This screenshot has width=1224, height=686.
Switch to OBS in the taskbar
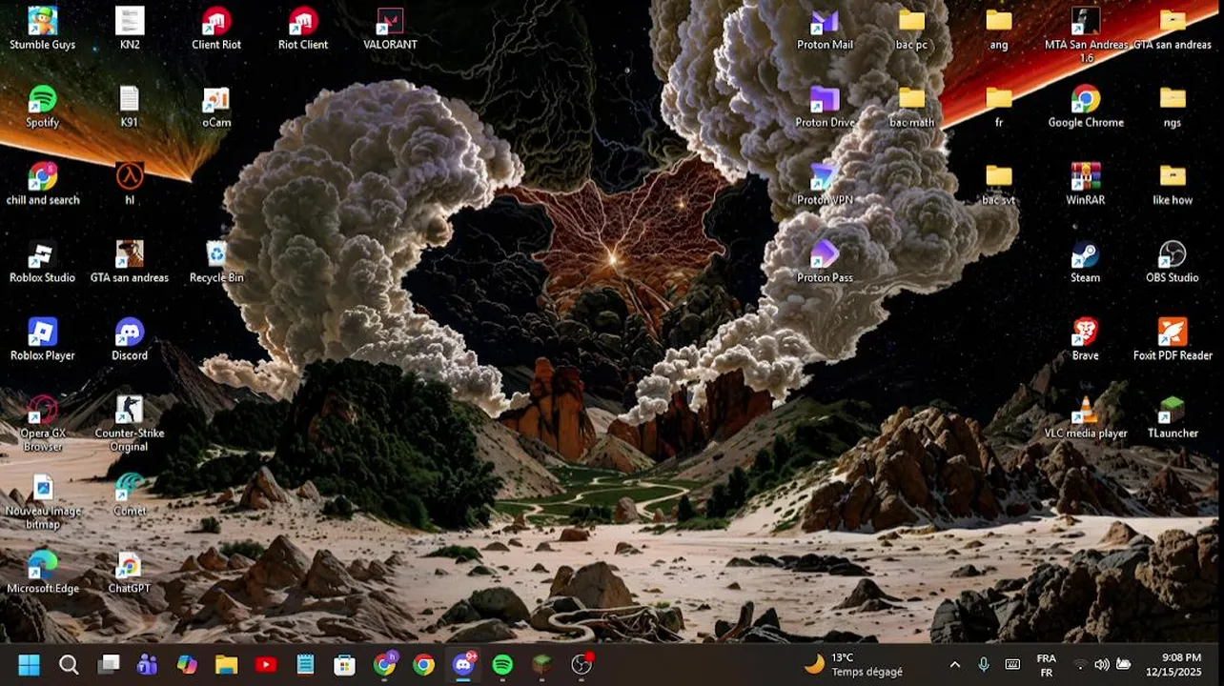click(x=581, y=664)
